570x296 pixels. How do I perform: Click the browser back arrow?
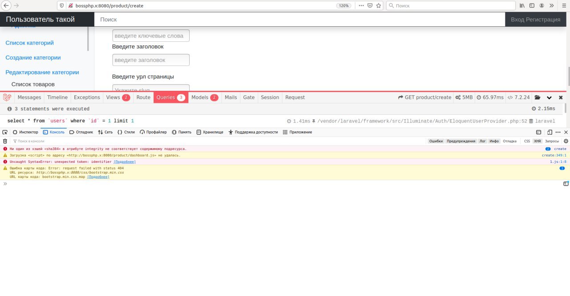point(6,6)
